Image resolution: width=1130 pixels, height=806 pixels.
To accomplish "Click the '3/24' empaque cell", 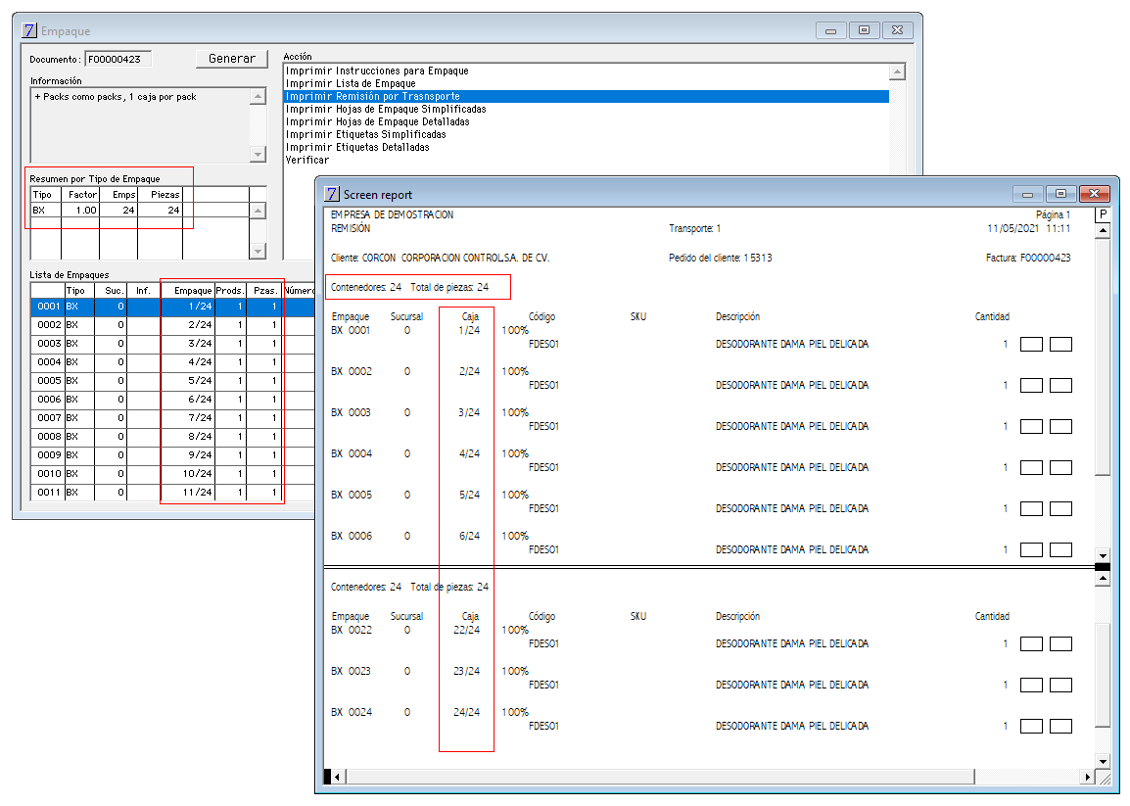I will (x=187, y=344).
